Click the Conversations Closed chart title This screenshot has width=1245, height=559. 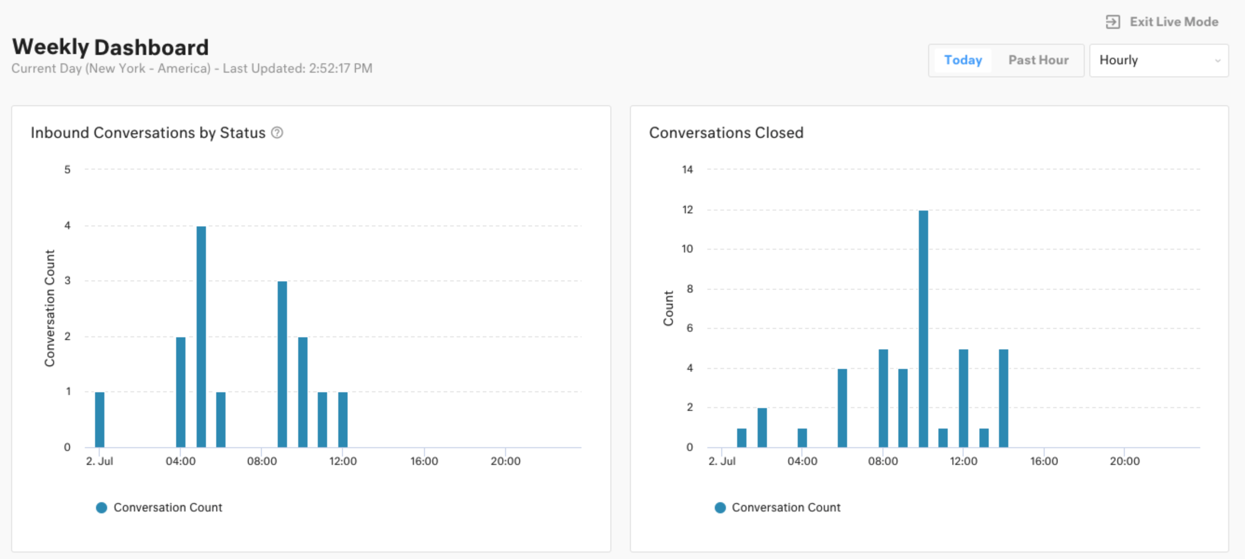[726, 132]
